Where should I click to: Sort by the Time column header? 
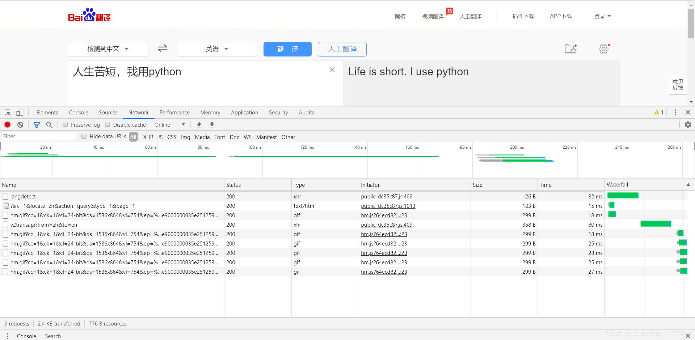pos(571,185)
